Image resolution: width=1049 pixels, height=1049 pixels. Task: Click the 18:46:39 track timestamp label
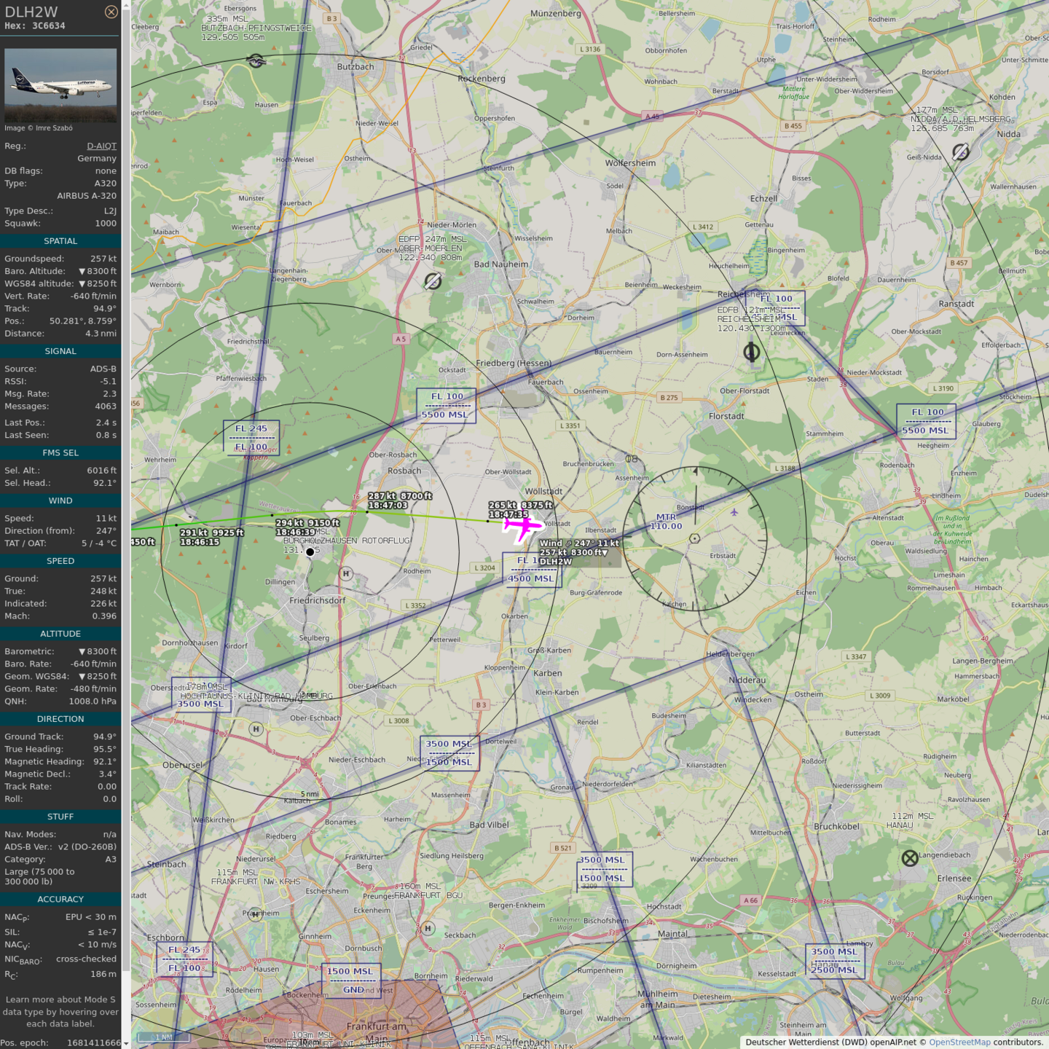tap(296, 533)
